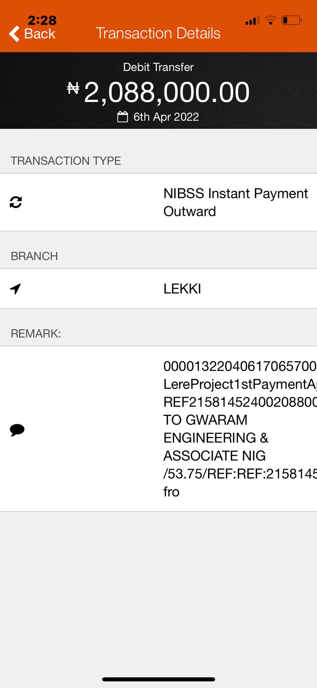The image size is (317, 688).
Task: Tap the cellular signal bars icon
Action: tap(252, 21)
